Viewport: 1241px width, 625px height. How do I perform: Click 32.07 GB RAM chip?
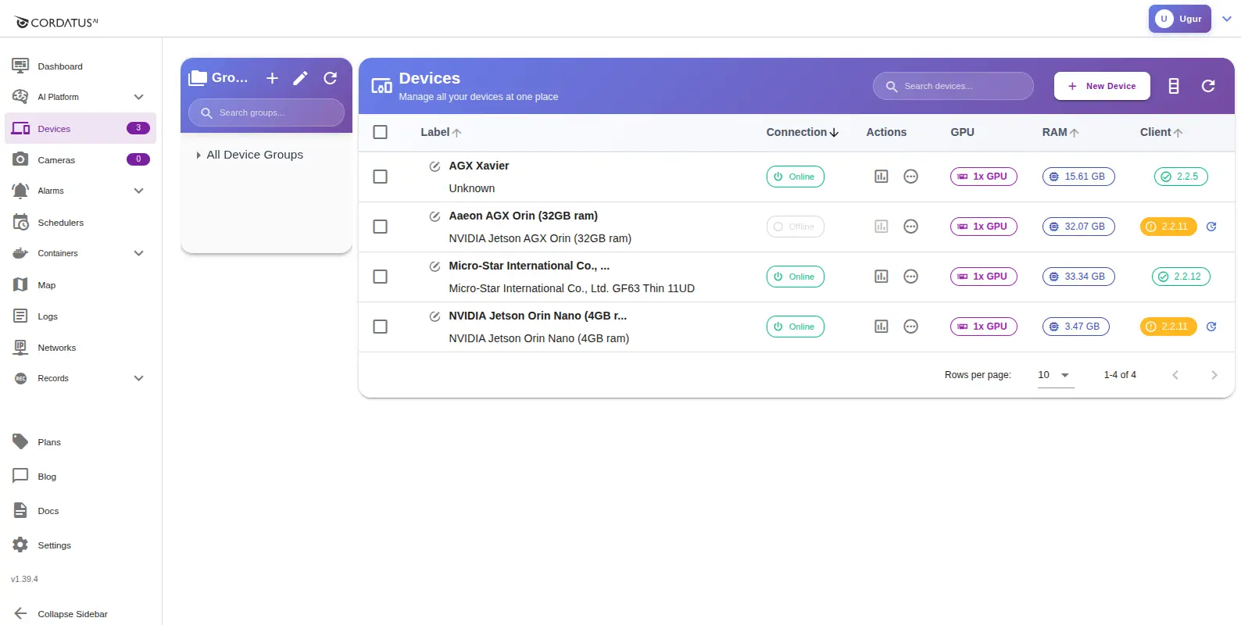click(x=1078, y=227)
